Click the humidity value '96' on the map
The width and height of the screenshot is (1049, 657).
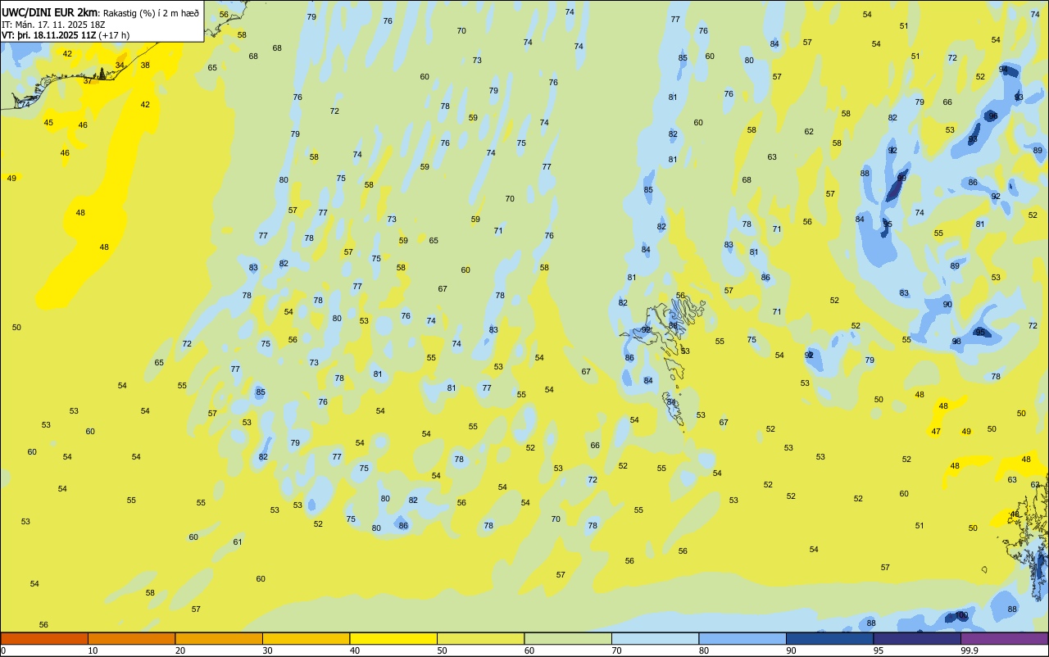(992, 116)
